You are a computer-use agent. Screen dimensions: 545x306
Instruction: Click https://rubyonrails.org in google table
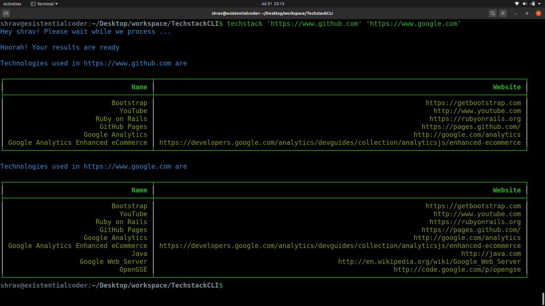pos(475,222)
